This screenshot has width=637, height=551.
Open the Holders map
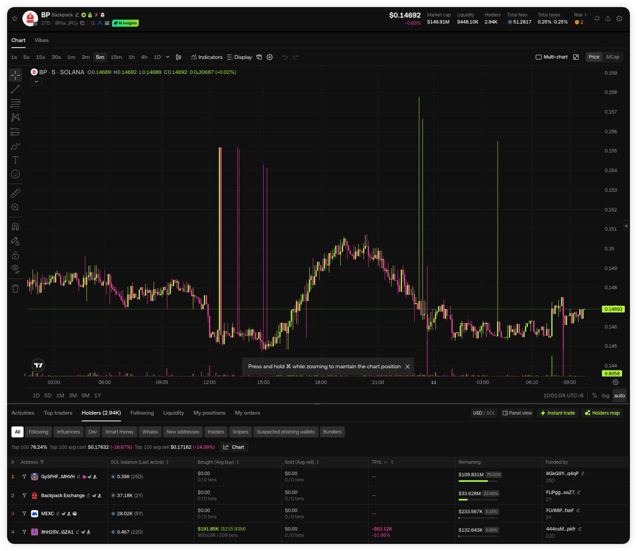coord(602,413)
